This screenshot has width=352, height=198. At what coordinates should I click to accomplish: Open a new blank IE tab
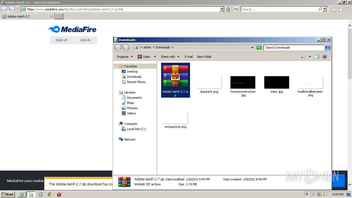[59, 16]
